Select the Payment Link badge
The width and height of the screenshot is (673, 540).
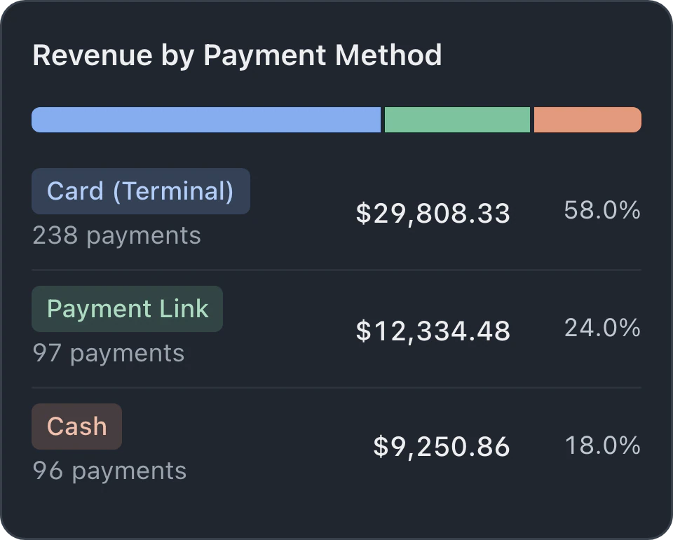[127, 309]
